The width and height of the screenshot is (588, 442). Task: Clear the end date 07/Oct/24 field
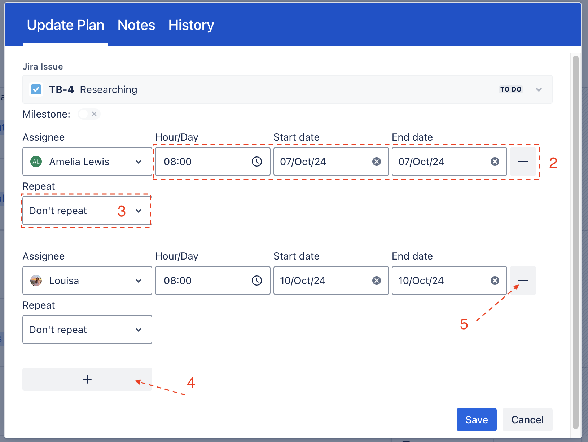click(495, 162)
